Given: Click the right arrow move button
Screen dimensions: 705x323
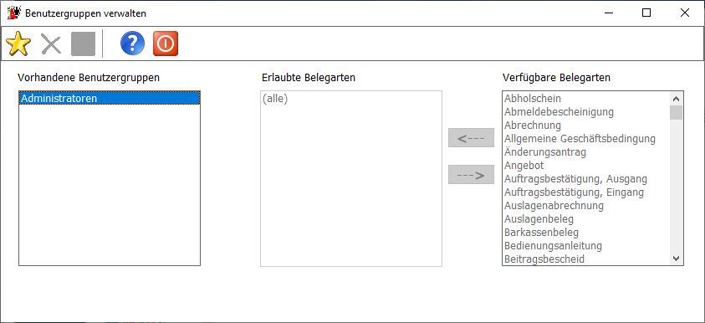Looking at the screenshot, I should 471,175.
